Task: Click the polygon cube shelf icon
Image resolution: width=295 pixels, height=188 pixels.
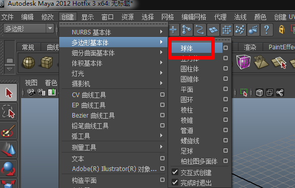Action: [46, 63]
